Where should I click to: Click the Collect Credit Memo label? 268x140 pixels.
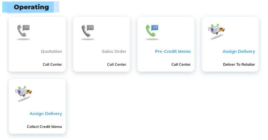(44, 127)
